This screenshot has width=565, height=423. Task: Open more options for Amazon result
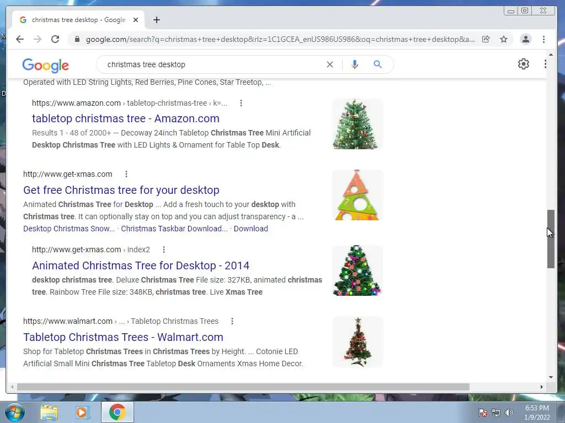[241, 103]
